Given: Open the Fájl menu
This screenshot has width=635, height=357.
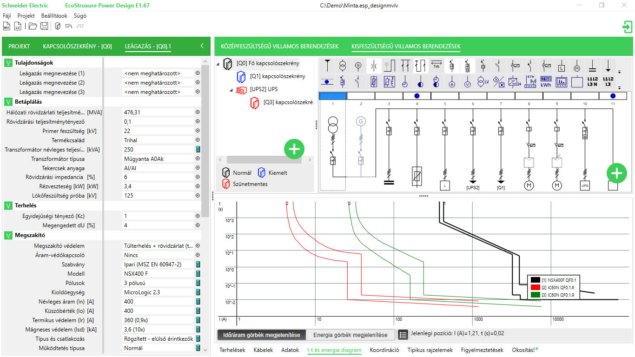Looking at the screenshot, I should pyautogui.click(x=7, y=15).
